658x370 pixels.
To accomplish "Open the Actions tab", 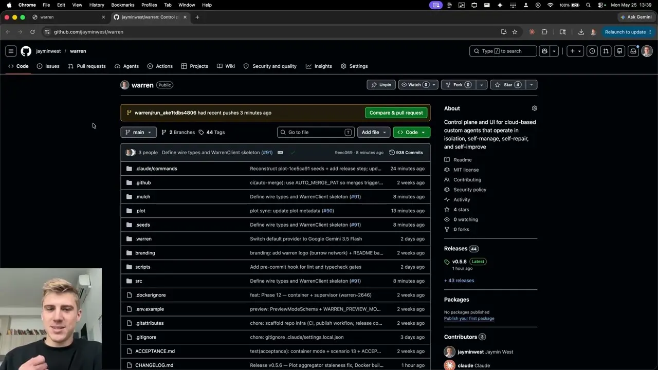I will [x=160, y=66].
